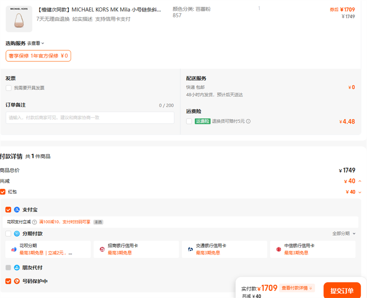The image size is (367, 298).
Task: Open 查看付款详情 payment details
Action: (x=297, y=288)
